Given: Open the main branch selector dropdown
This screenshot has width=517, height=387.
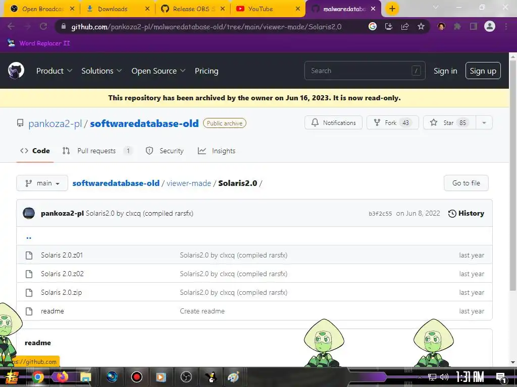Looking at the screenshot, I should (x=42, y=183).
